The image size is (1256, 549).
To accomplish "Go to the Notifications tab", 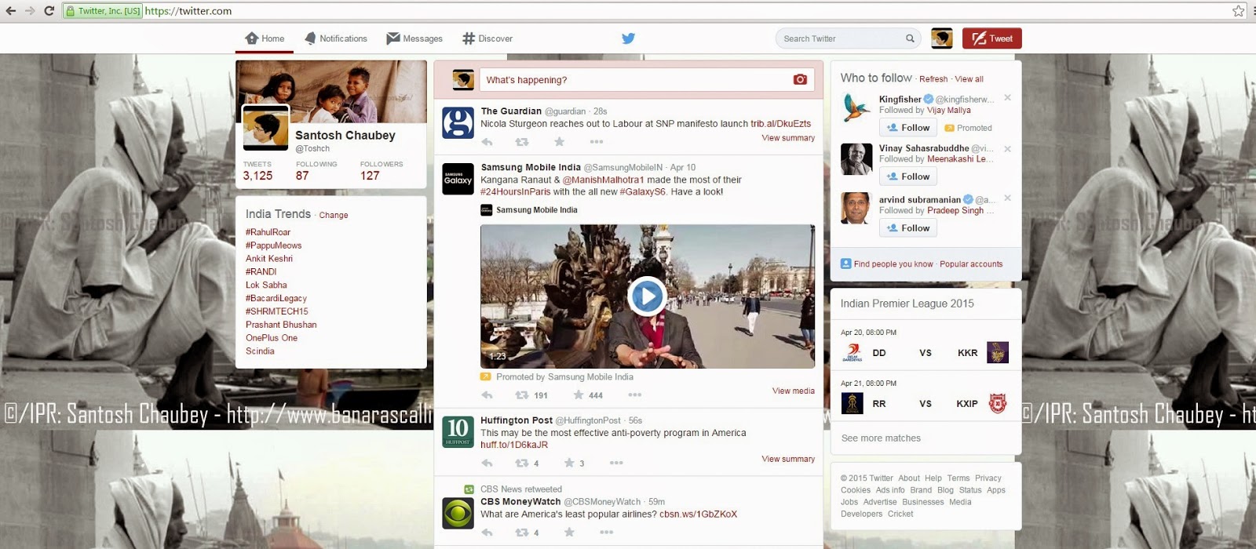I will [x=336, y=38].
